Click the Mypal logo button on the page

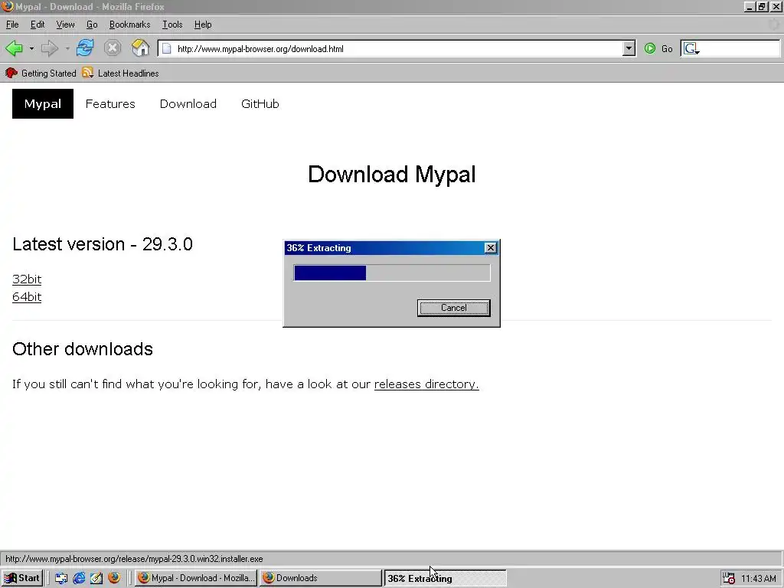click(x=43, y=103)
